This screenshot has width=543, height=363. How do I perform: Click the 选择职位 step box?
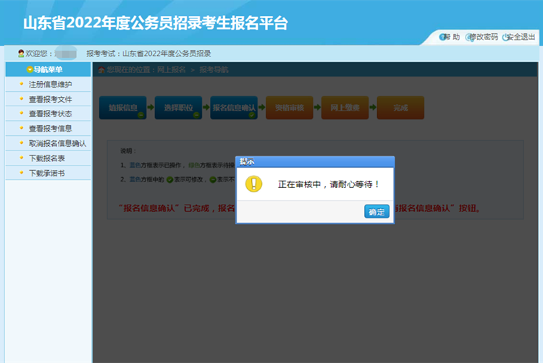point(178,108)
